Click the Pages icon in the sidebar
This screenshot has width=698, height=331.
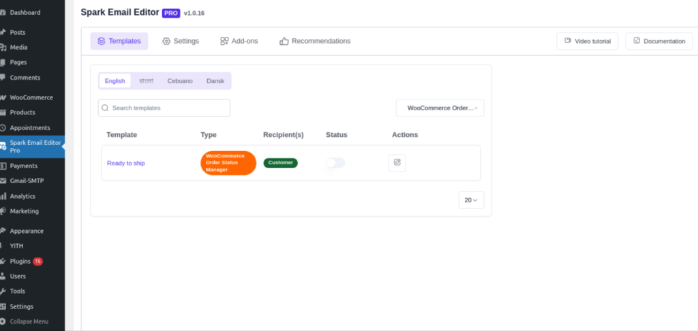(x=3, y=62)
